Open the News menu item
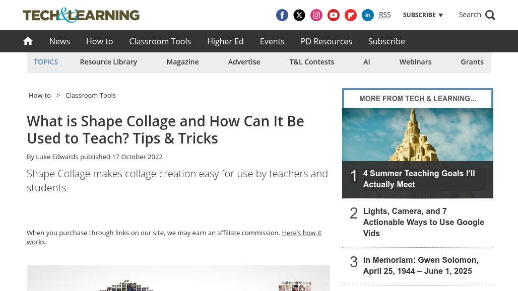 click(x=60, y=41)
